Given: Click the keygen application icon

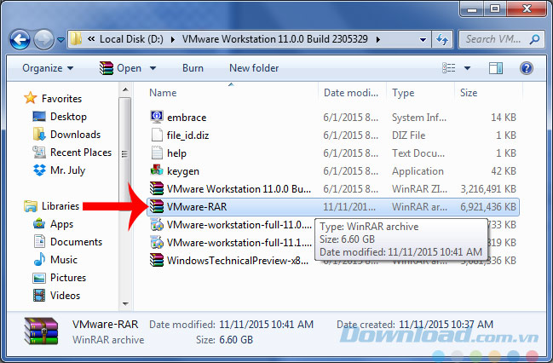Looking at the screenshot, I should pyautogui.click(x=157, y=170).
